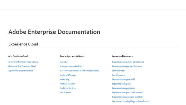The height and width of the screenshot is (105, 186).
Task: Open Experience Manager 6.5 LTS link
Action: coord(124,79)
